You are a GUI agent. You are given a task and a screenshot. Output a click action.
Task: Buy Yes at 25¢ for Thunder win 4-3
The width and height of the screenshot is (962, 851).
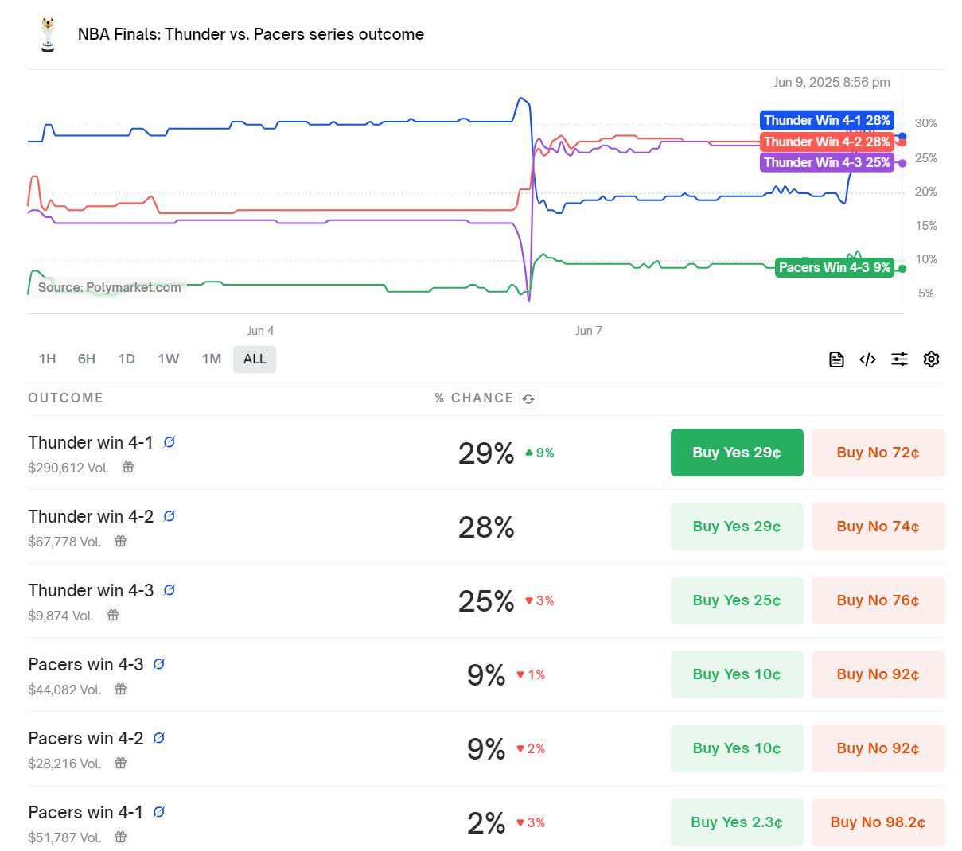point(737,600)
